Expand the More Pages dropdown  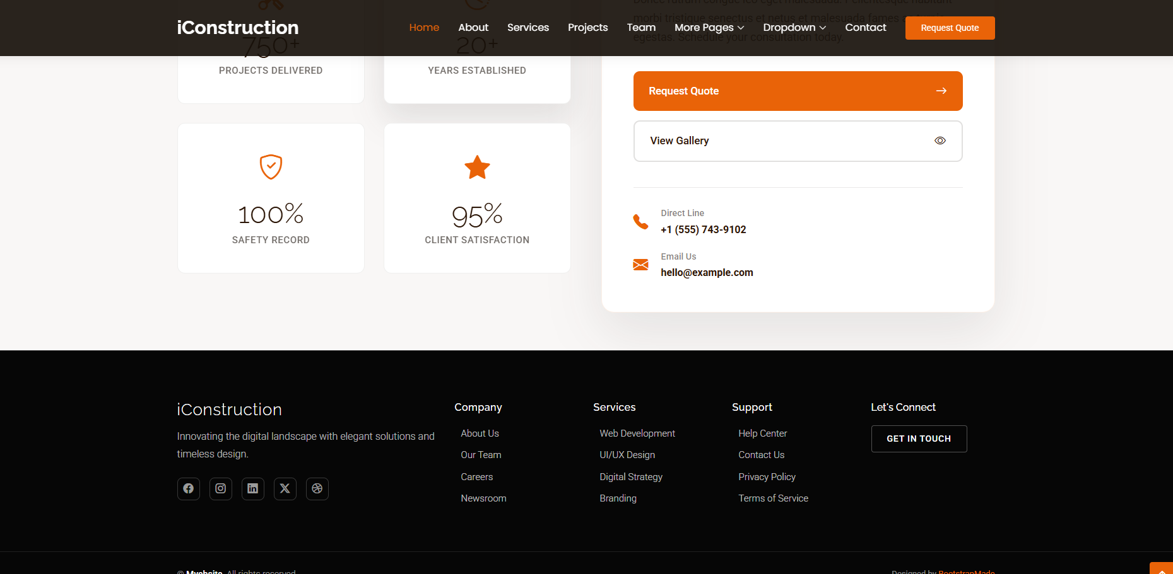[x=709, y=28]
